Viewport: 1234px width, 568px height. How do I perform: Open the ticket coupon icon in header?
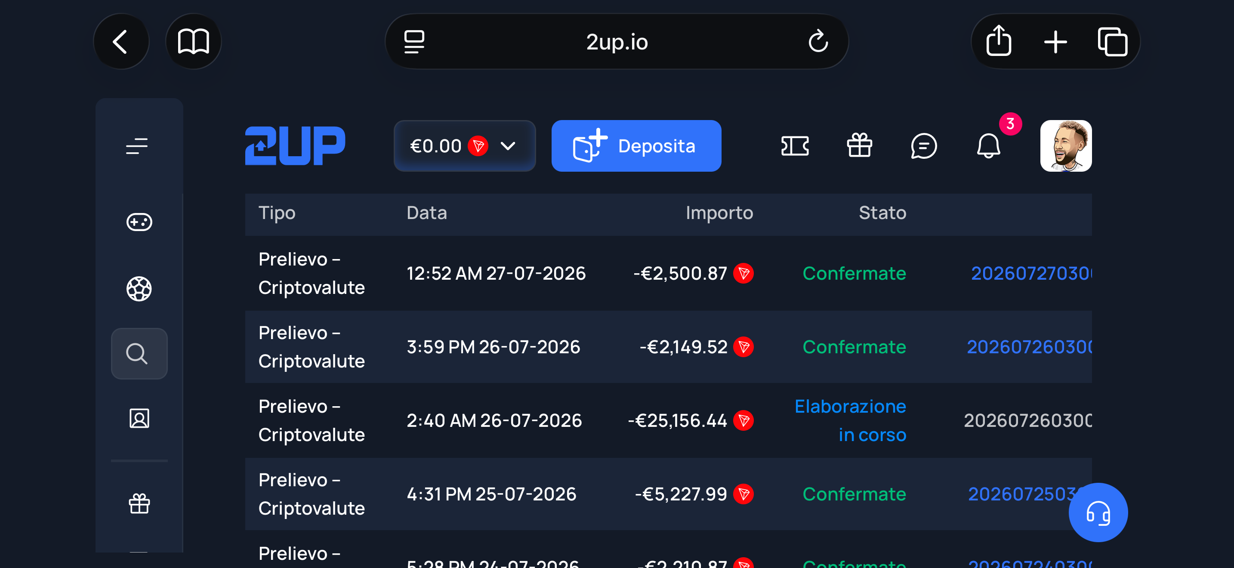pos(795,145)
